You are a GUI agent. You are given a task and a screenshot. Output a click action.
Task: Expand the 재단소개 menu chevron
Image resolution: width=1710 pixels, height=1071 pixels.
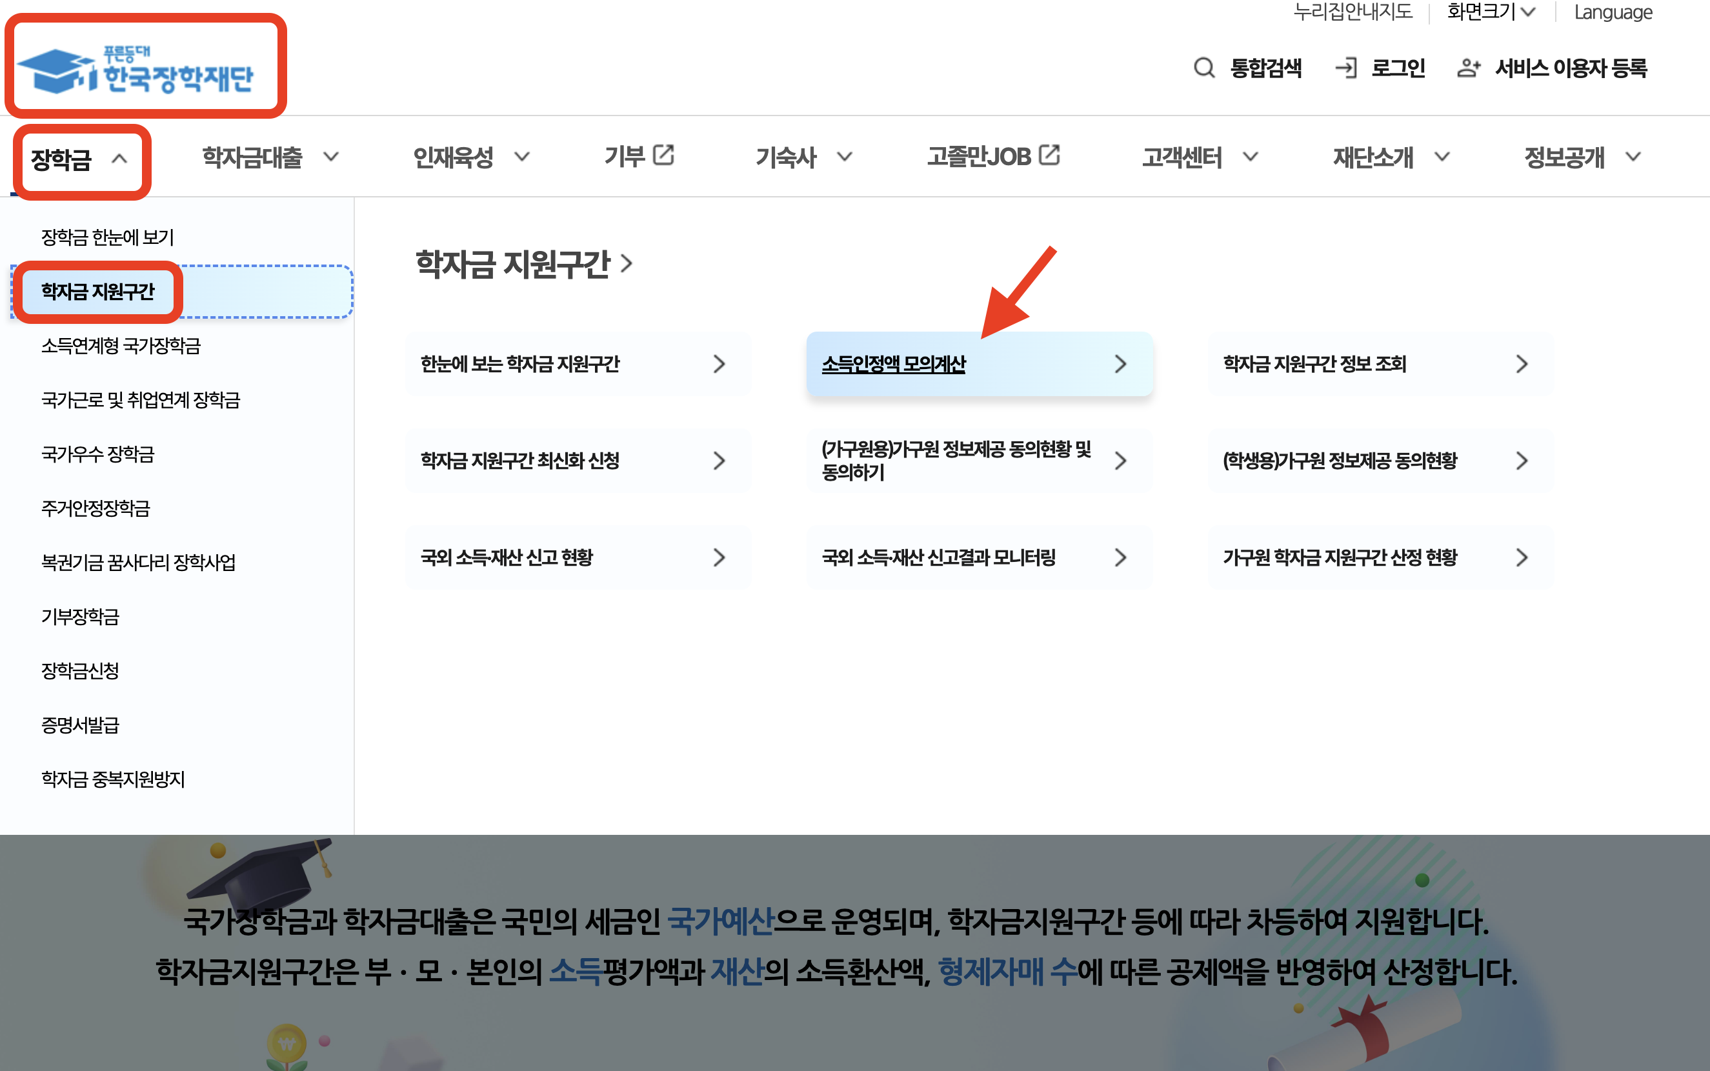pyautogui.click(x=1442, y=157)
